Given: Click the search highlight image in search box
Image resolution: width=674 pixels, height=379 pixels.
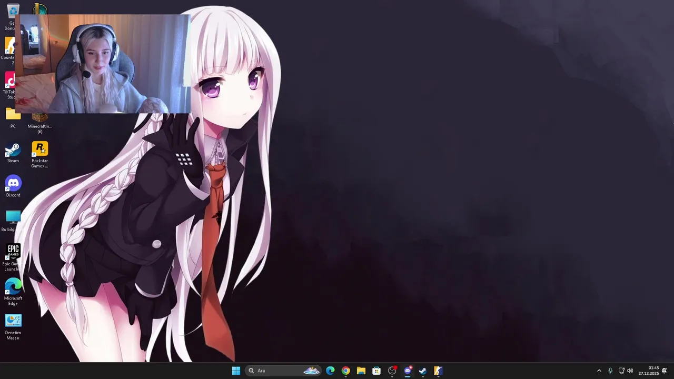Looking at the screenshot, I should click(x=311, y=371).
